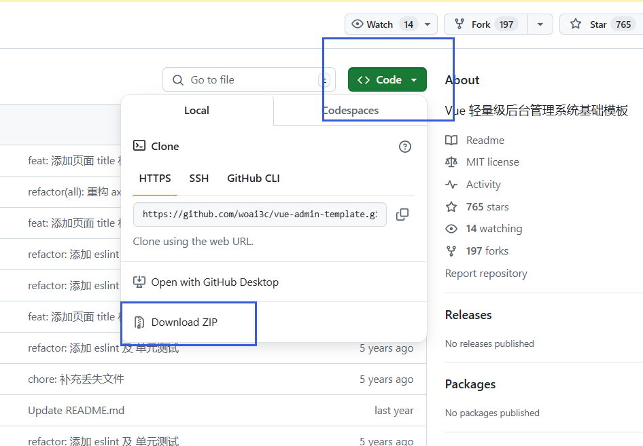Click the Fork icon button
The image size is (643, 446).
(x=459, y=24)
